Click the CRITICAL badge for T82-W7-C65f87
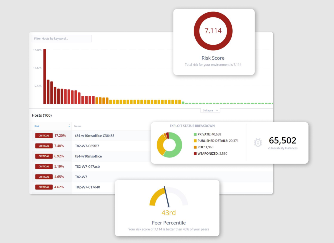 click(x=44, y=146)
